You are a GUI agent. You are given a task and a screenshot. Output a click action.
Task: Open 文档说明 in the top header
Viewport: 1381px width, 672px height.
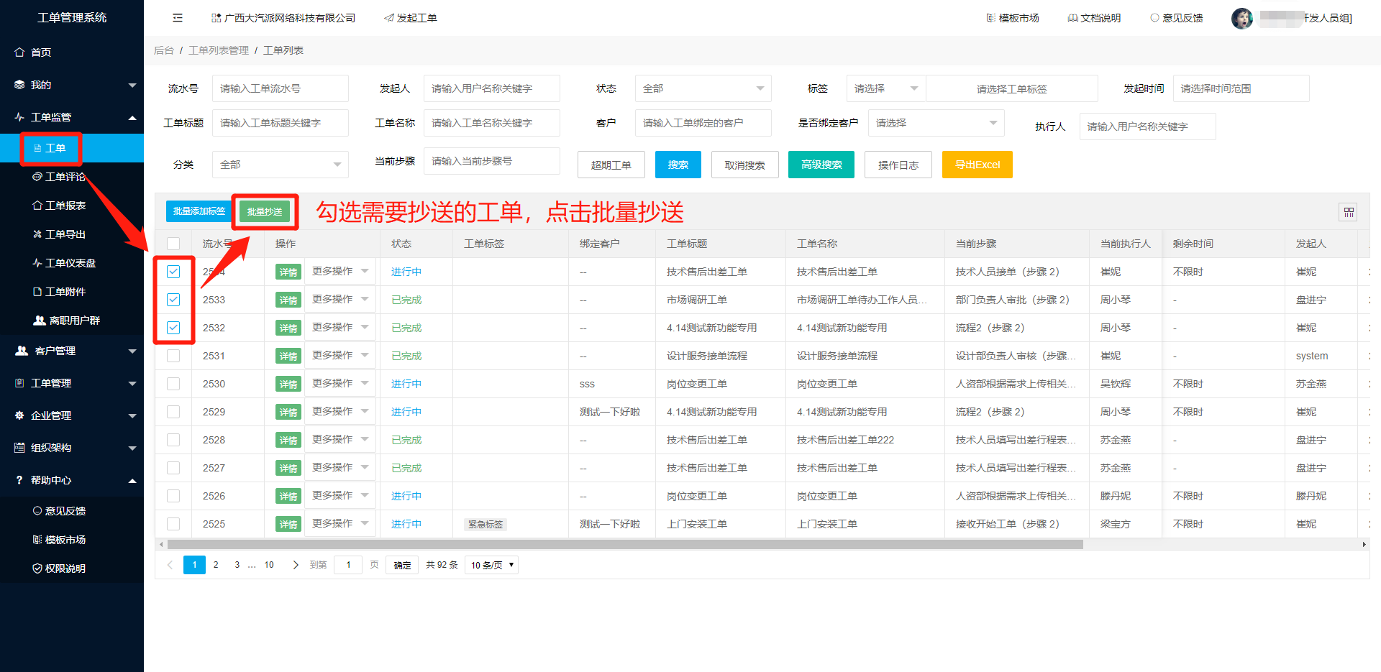pyautogui.click(x=1094, y=18)
